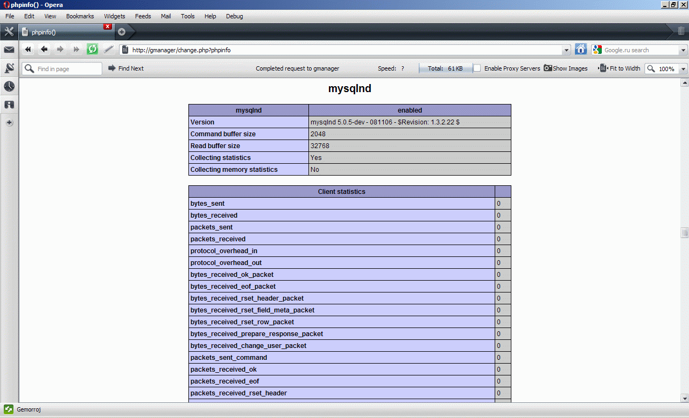Click in the Find in page field
The width and height of the screenshot is (689, 418).
click(x=67, y=69)
